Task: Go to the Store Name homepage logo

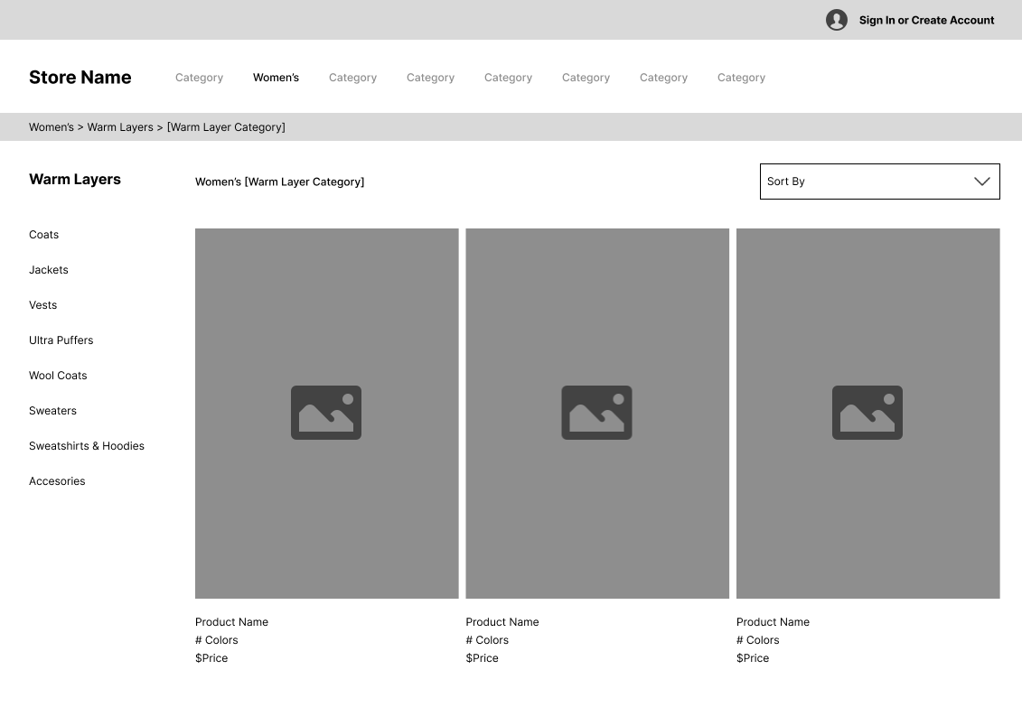Action: (x=80, y=78)
